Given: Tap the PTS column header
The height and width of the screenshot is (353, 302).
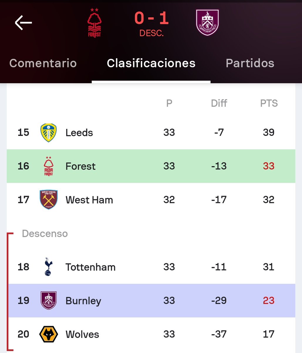Looking at the screenshot, I should (x=269, y=103).
